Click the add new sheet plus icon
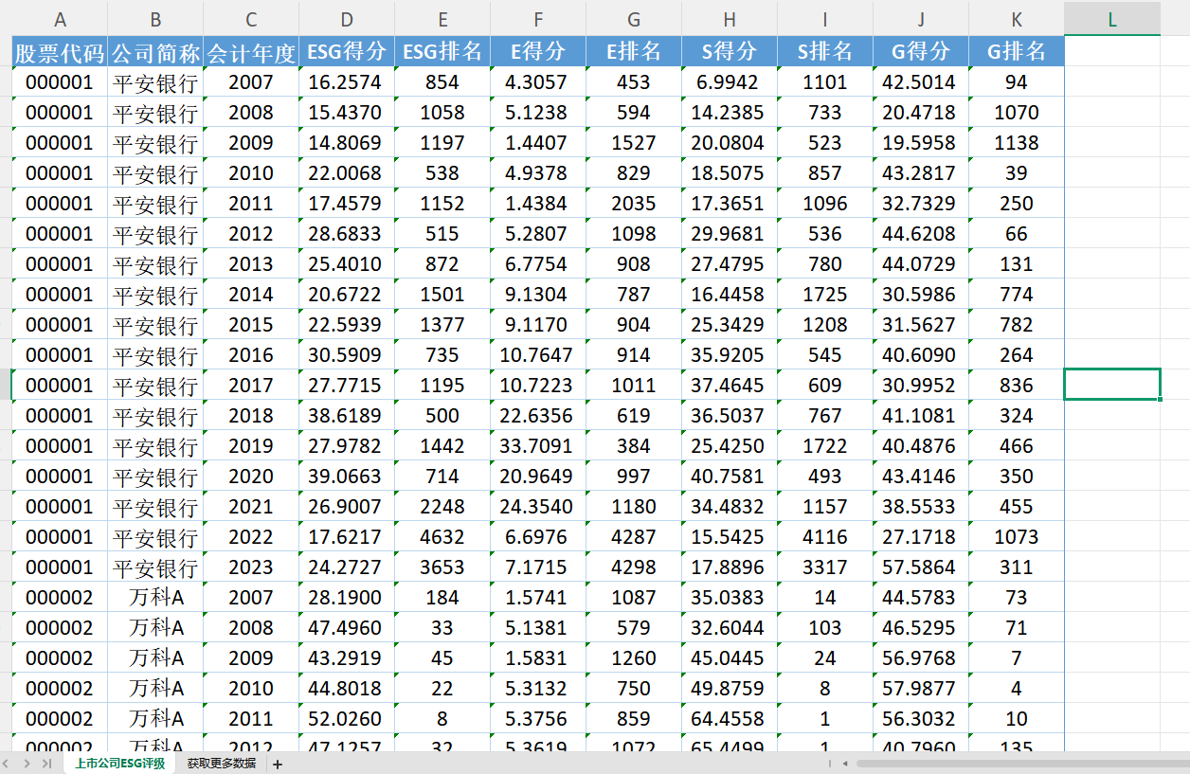The image size is (1190, 774). [x=278, y=764]
